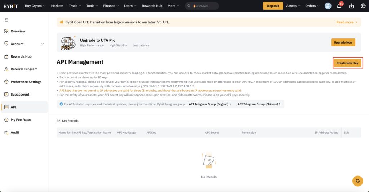Click the announcement megaphone icon

pyautogui.click(x=61, y=22)
